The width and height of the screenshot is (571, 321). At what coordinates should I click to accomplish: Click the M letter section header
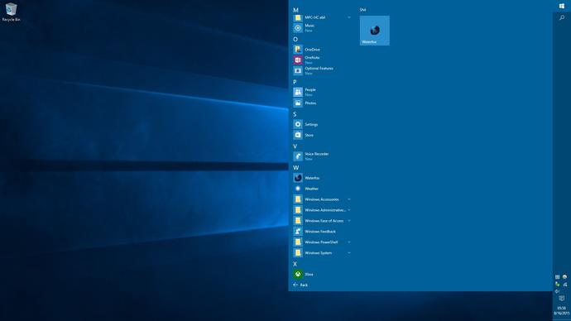pos(295,10)
